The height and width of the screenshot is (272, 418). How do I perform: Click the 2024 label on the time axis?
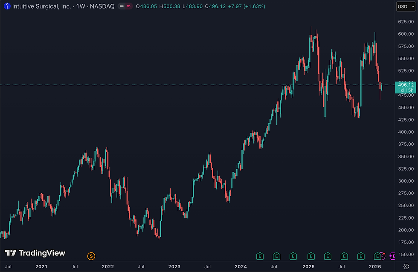pyautogui.click(x=241, y=266)
